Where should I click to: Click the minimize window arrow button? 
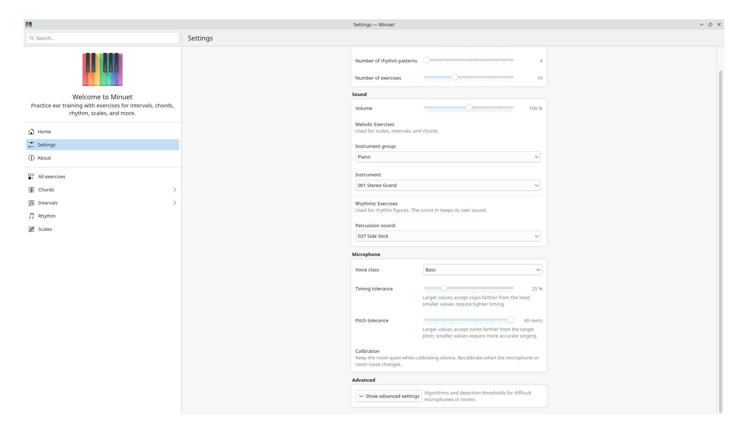pyautogui.click(x=701, y=24)
